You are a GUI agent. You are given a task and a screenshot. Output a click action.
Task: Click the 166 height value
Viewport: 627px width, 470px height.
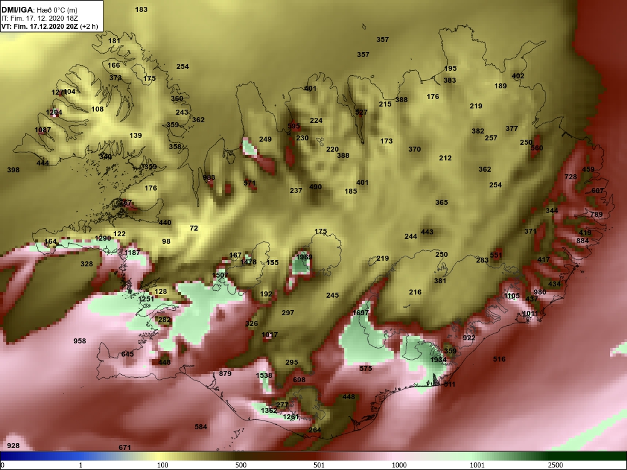tap(113, 65)
